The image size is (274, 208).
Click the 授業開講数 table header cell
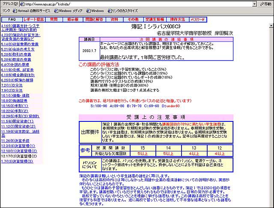110,148
